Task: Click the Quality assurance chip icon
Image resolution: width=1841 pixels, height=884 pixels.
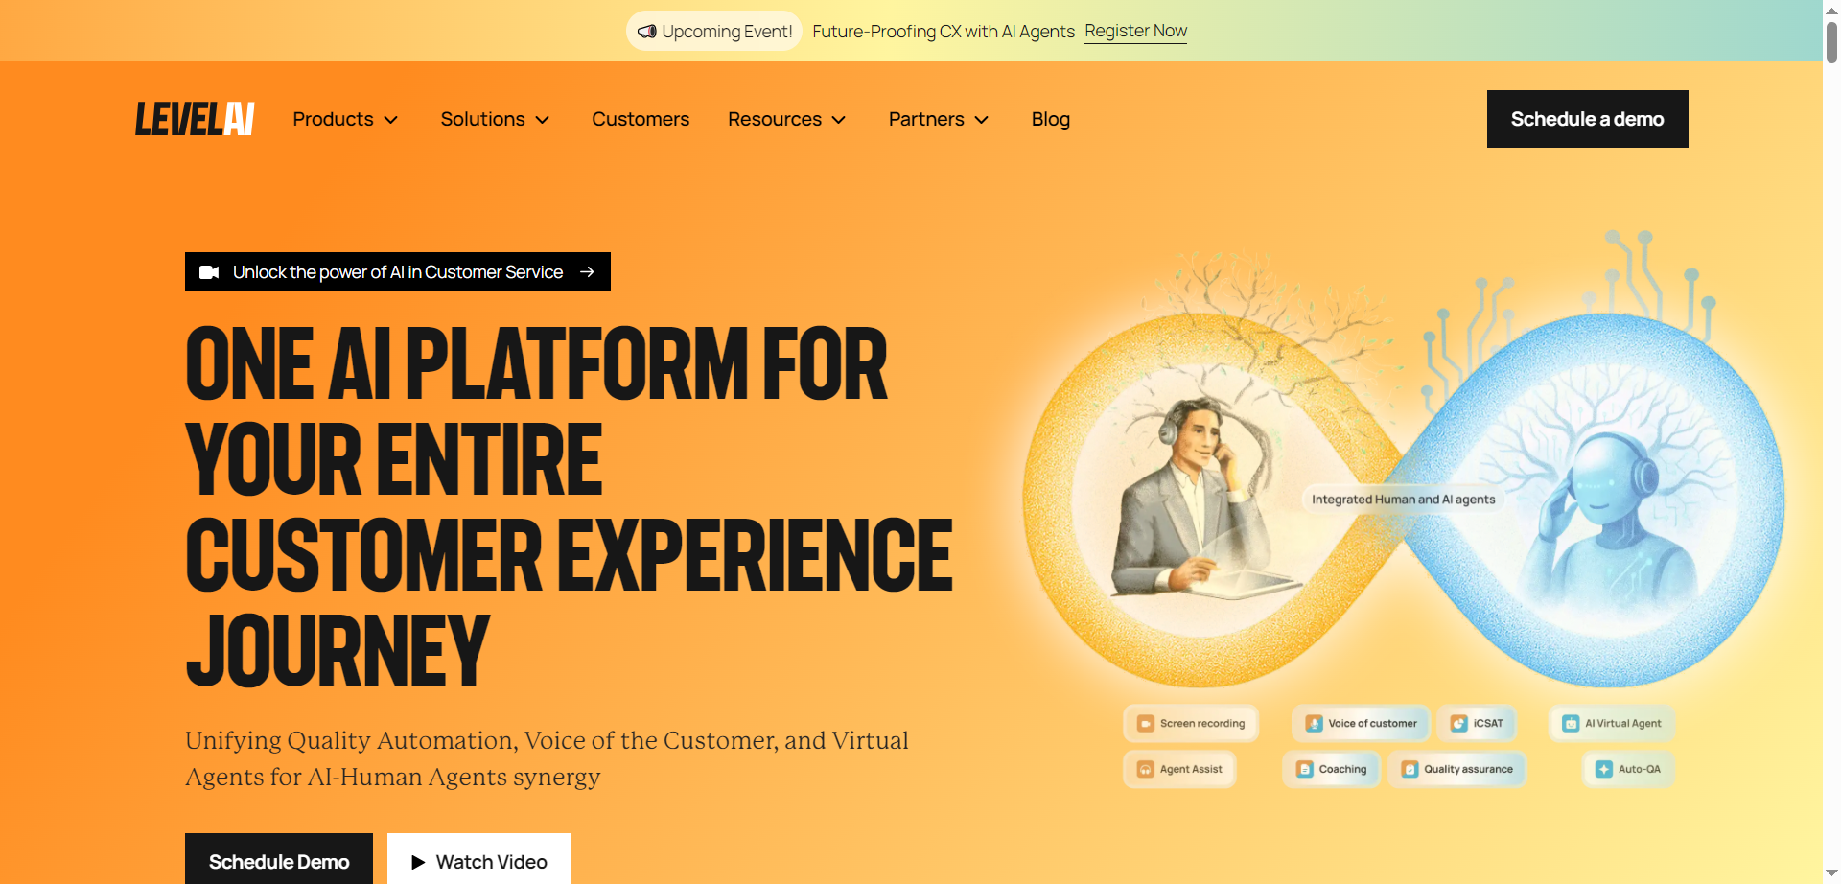Action: [x=1410, y=769]
